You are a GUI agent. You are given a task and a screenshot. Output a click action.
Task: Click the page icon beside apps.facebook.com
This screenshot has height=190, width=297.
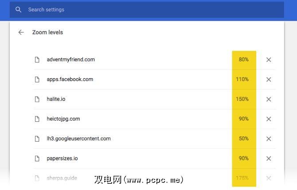point(37,79)
